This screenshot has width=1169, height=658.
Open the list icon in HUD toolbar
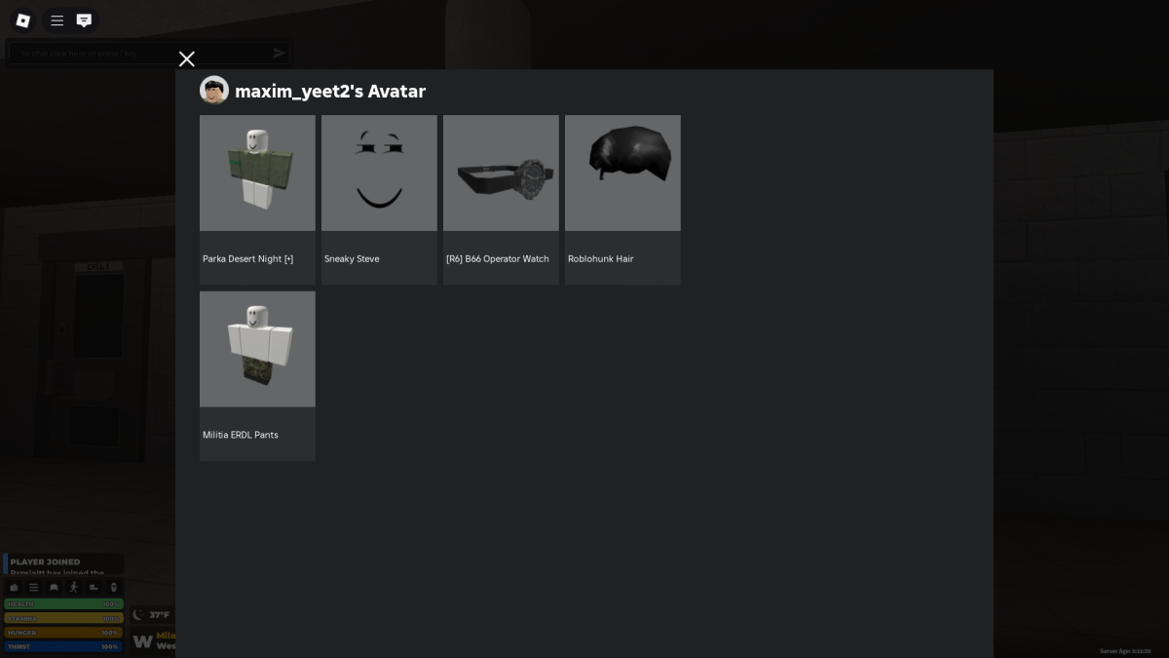tap(34, 587)
